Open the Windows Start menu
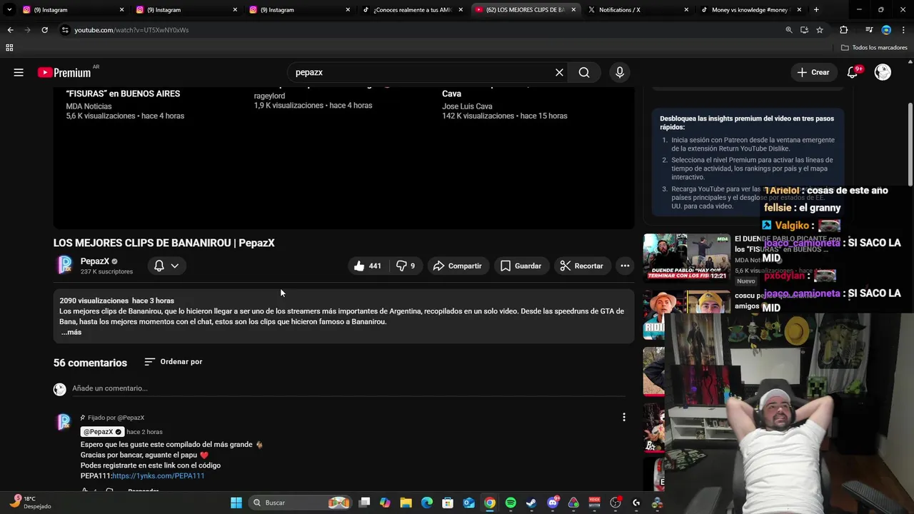 (236, 503)
